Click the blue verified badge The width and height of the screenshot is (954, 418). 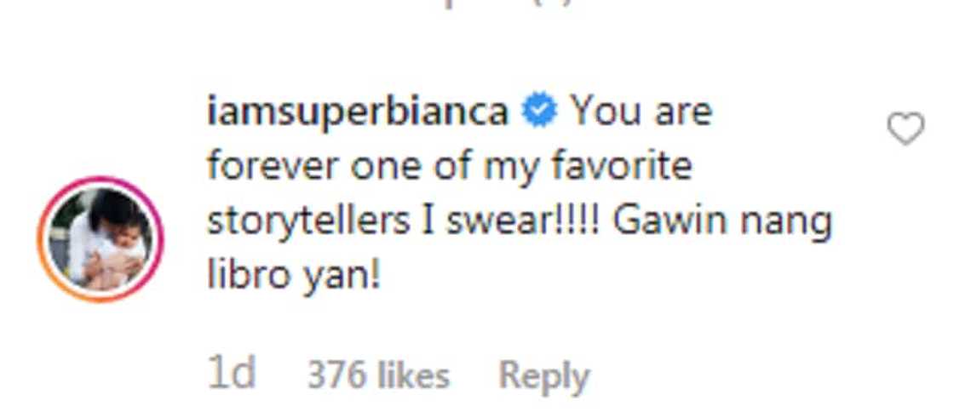[539, 112]
